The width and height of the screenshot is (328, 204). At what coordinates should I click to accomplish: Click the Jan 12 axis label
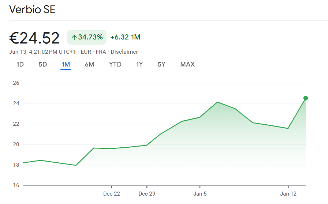(288, 194)
